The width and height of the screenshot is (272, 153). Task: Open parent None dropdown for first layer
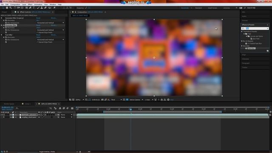(66, 115)
